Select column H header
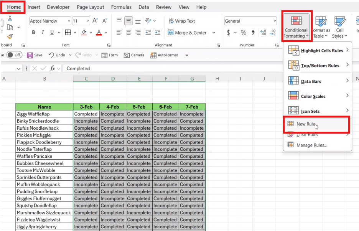This screenshot has width=359, height=231. [217, 79]
